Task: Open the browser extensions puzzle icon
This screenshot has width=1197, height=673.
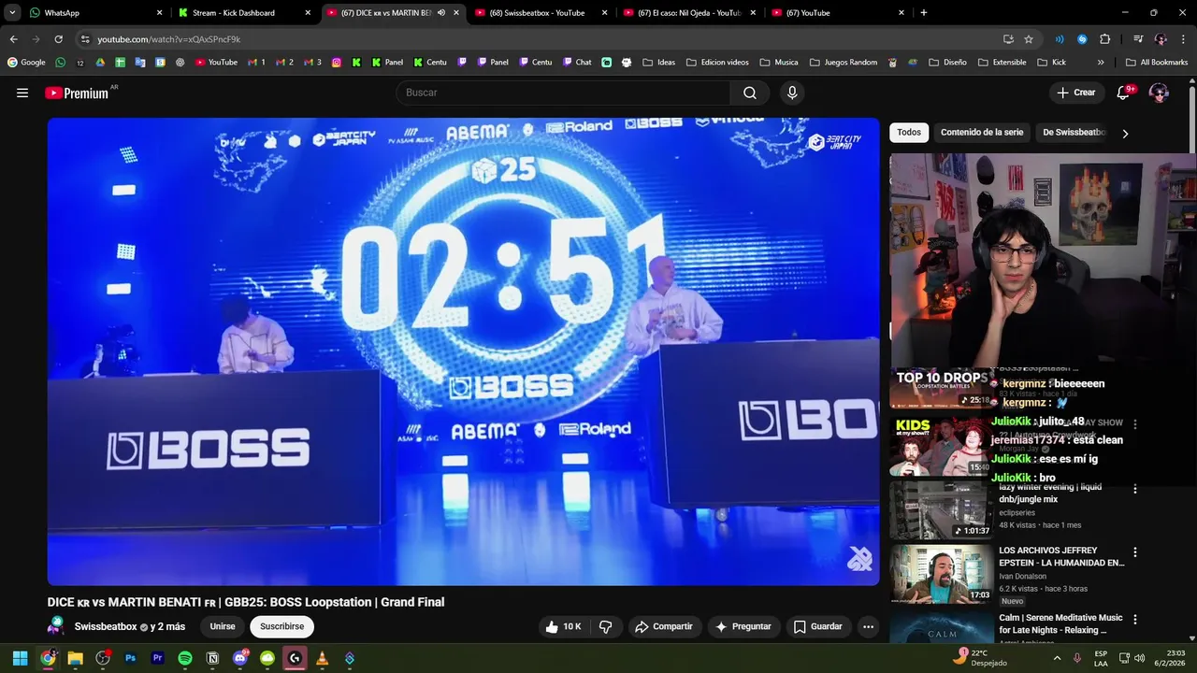Action: pos(1105,39)
